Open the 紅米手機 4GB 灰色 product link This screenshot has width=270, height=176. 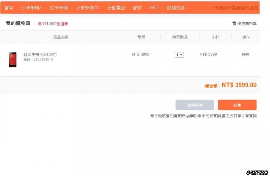pos(40,54)
